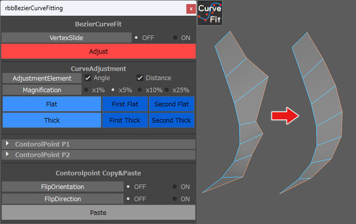The width and height of the screenshot is (356, 224).
Task: Click the VertexSlide label
Action: point(66,38)
